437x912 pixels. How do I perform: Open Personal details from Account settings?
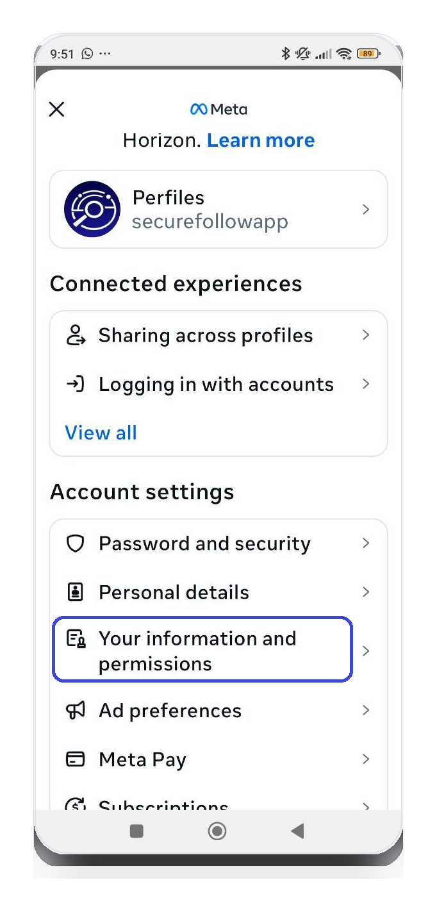[174, 592]
